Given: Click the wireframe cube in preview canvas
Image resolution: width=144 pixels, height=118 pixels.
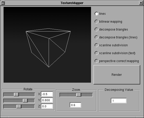Looking at the screenshot, I should click(x=48, y=48).
